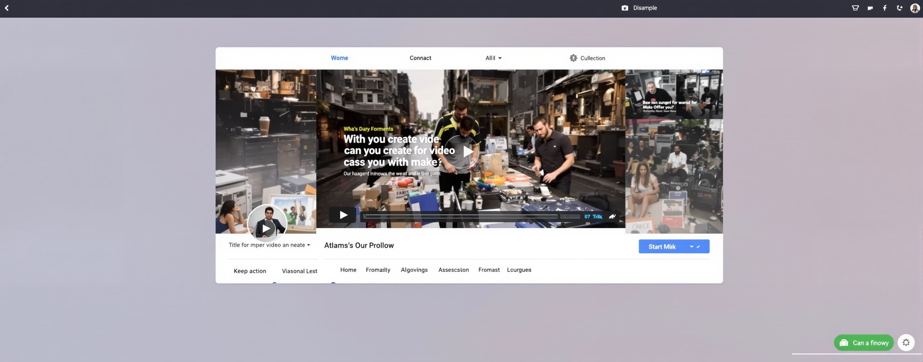Click the briefcase icon in Can a finowy button

tap(844, 343)
